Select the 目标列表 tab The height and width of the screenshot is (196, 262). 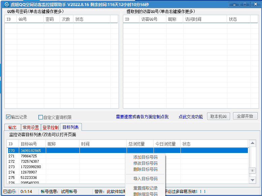71,127
